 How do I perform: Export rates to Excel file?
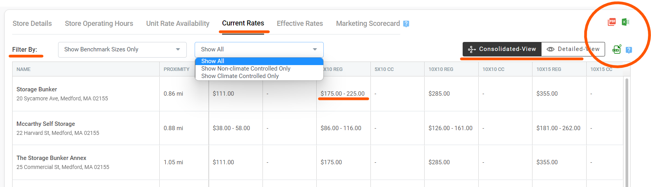click(625, 22)
